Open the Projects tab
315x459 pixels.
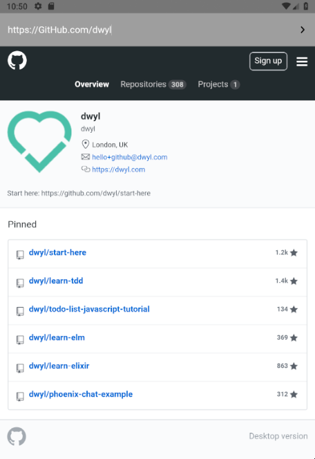pyautogui.click(x=219, y=84)
